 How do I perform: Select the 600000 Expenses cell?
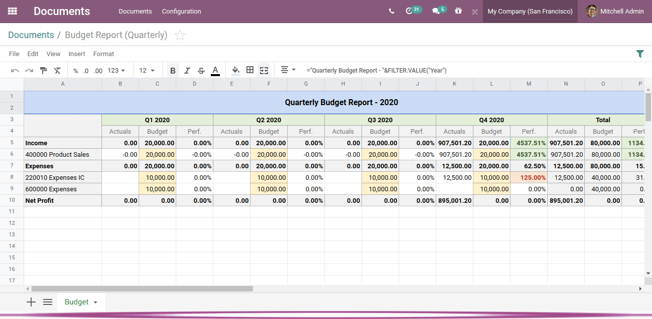63,189
